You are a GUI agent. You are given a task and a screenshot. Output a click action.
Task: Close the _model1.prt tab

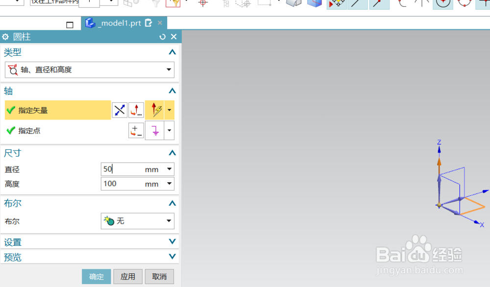[160, 23]
